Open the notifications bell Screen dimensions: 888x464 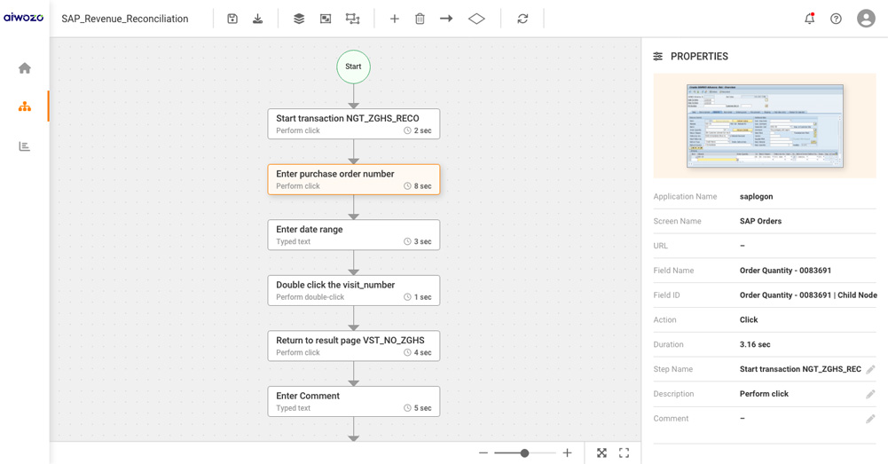click(809, 19)
